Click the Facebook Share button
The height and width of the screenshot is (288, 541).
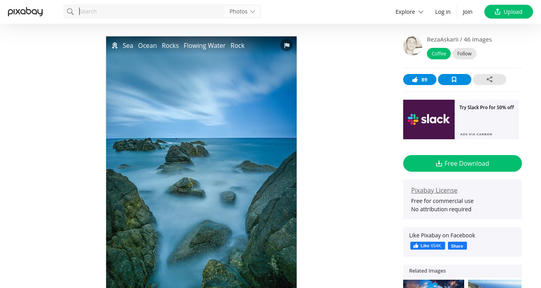coord(457,246)
